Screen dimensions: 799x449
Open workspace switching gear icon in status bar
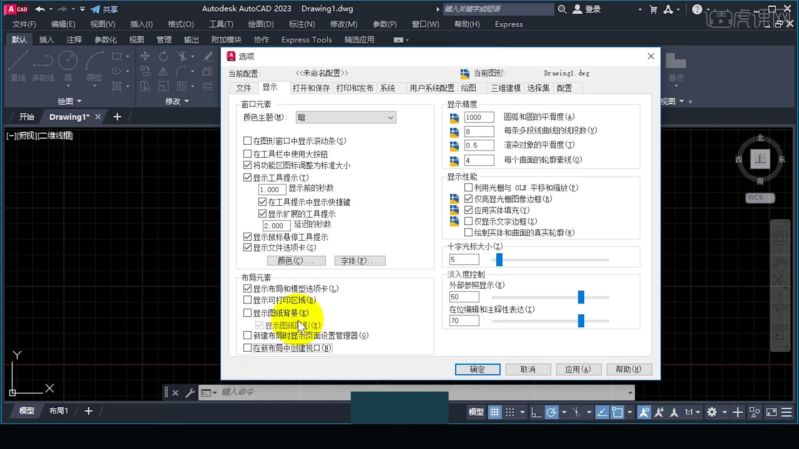pyautogui.click(x=712, y=412)
